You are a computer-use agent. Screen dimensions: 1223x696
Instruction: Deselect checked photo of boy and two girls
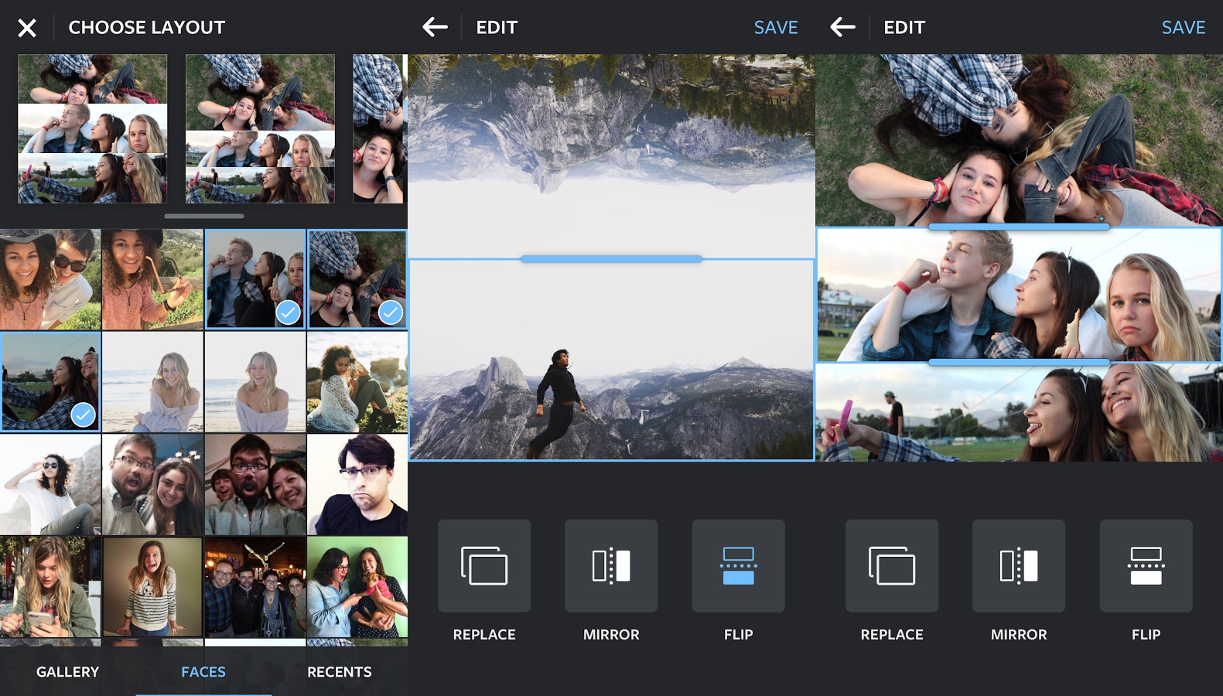(255, 279)
